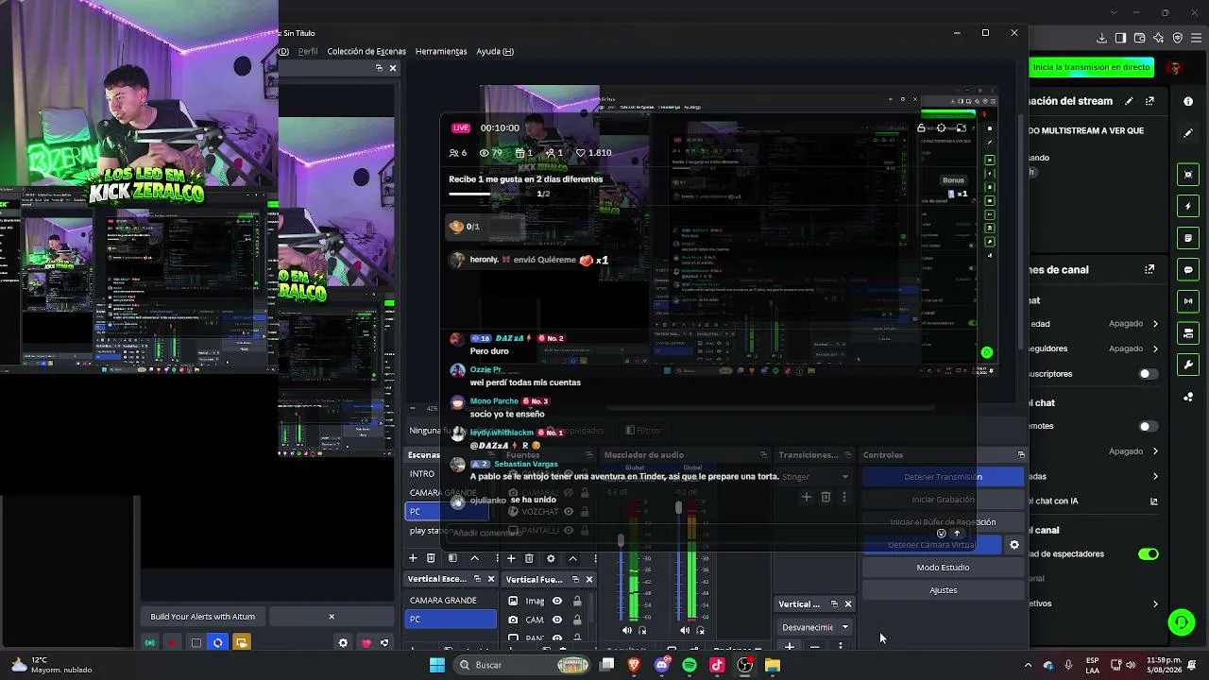Image resolution: width=1209 pixels, height=680 pixels.
Task: Toggle visibility of Imag source
Action: 557,601
